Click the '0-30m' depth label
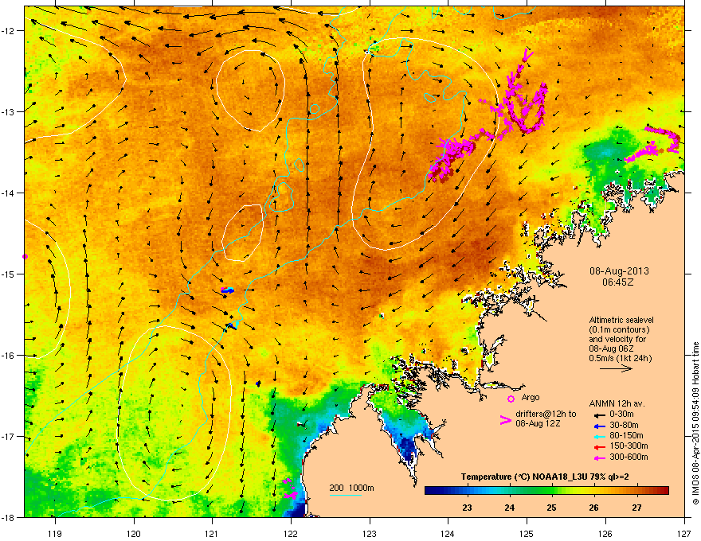 coord(621,415)
